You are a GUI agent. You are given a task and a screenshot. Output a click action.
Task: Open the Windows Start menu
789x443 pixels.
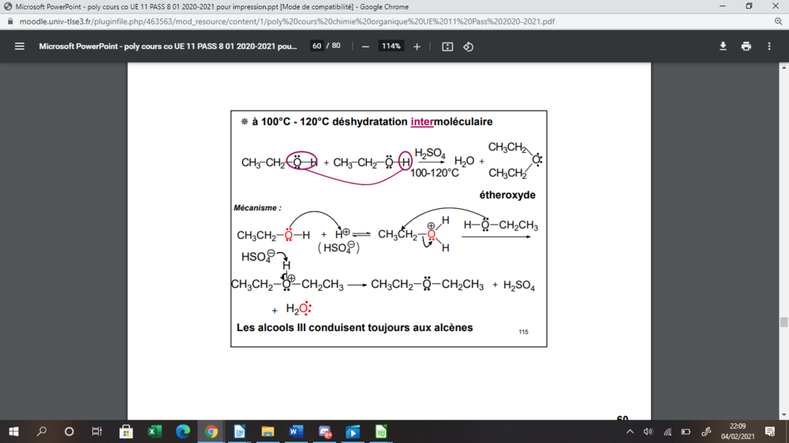pyautogui.click(x=13, y=431)
